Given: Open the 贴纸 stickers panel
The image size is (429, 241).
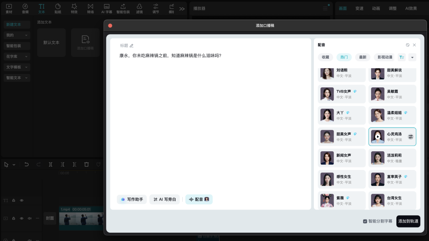Looking at the screenshot, I should click(x=58, y=8).
